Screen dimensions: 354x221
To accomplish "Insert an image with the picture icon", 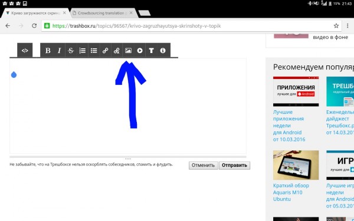I will [x=128, y=50].
